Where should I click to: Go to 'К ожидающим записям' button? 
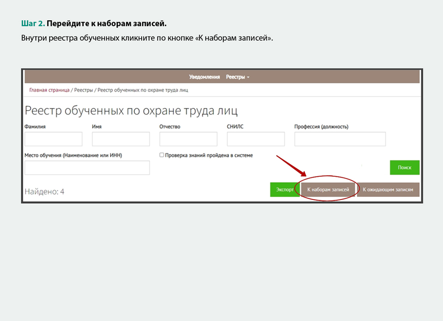388,190
